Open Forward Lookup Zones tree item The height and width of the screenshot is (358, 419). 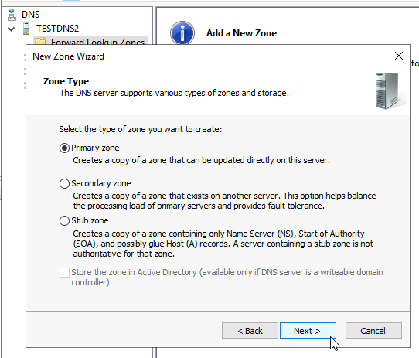(x=98, y=42)
